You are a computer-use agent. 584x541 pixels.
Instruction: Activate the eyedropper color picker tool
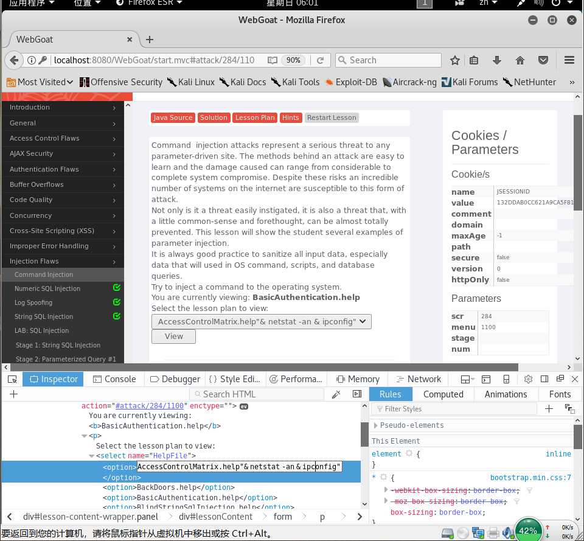pyautogui.click(x=336, y=394)
